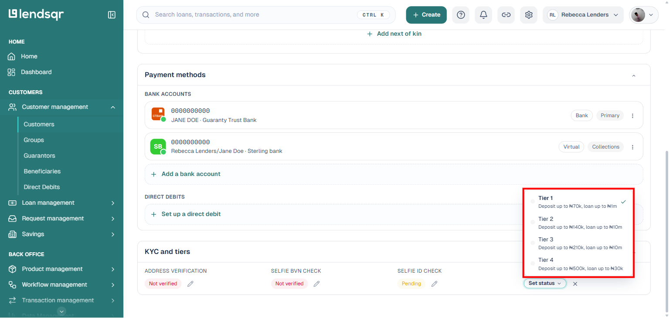This screenshot has height=318, width=669.
Task: Click the Dashboard grid icon
Action: point(12,72)
